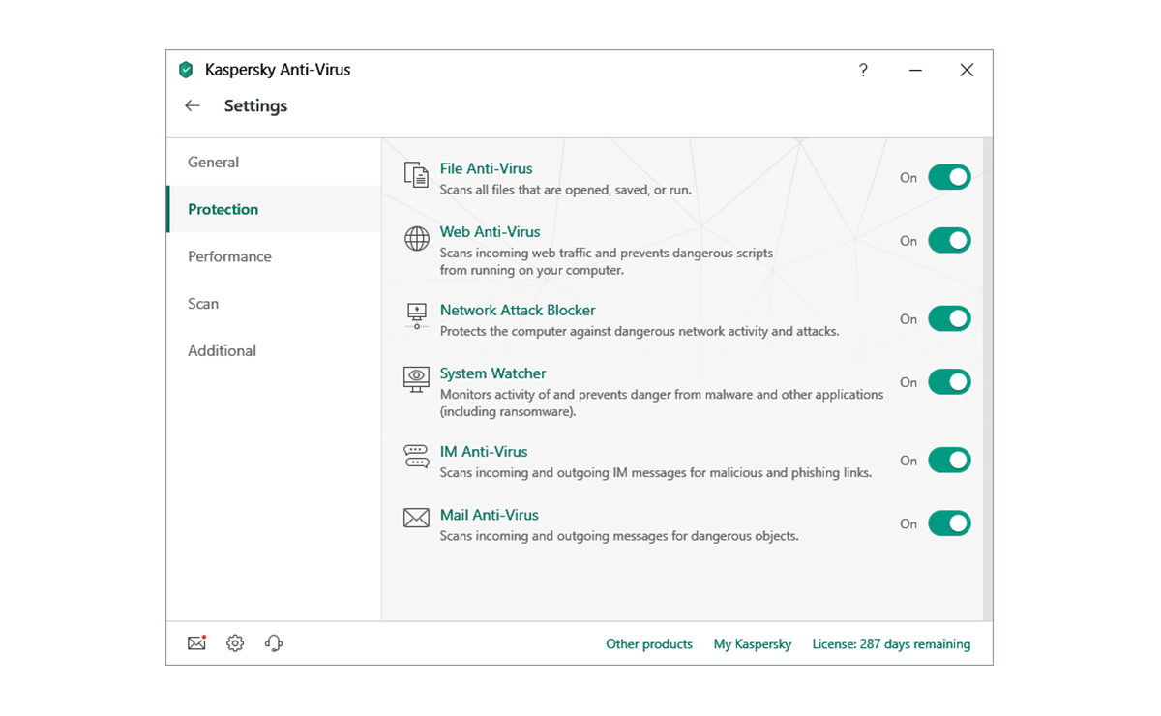
Task: Open the File Anti-Virus link
Action: pos(486,168)
